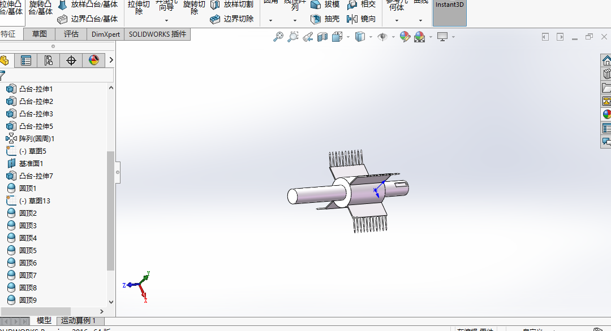Screen dimensions: 611x331
Task: Switch to the SOLIDWORKS 插件 tab
Action: tap(157, 34)
